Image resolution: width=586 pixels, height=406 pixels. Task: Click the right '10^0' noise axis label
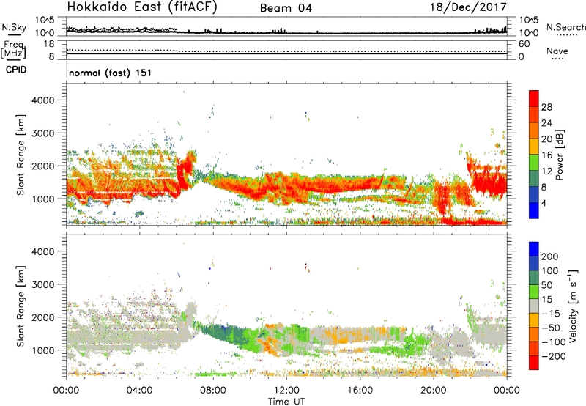[528, 33]
